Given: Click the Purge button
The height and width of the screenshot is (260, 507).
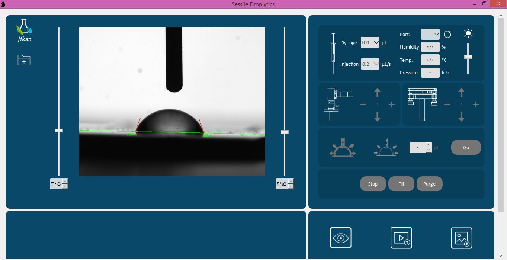Looking at the screenshot, I should (429, 184).
